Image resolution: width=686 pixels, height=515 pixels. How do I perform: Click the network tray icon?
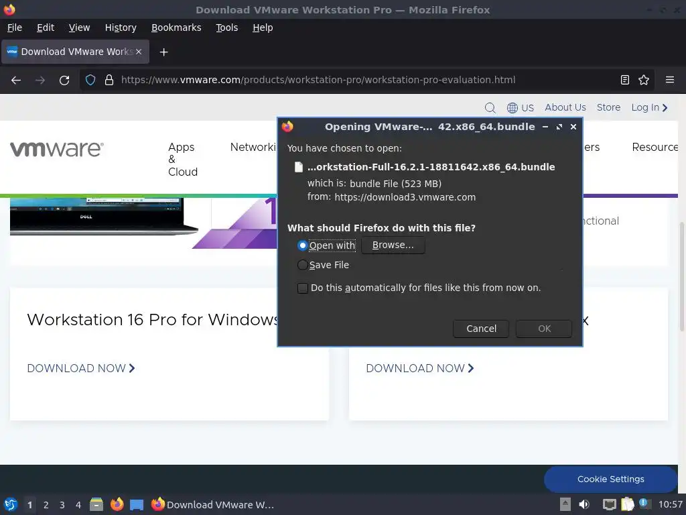pyautogui.click(x=609, y=504)
